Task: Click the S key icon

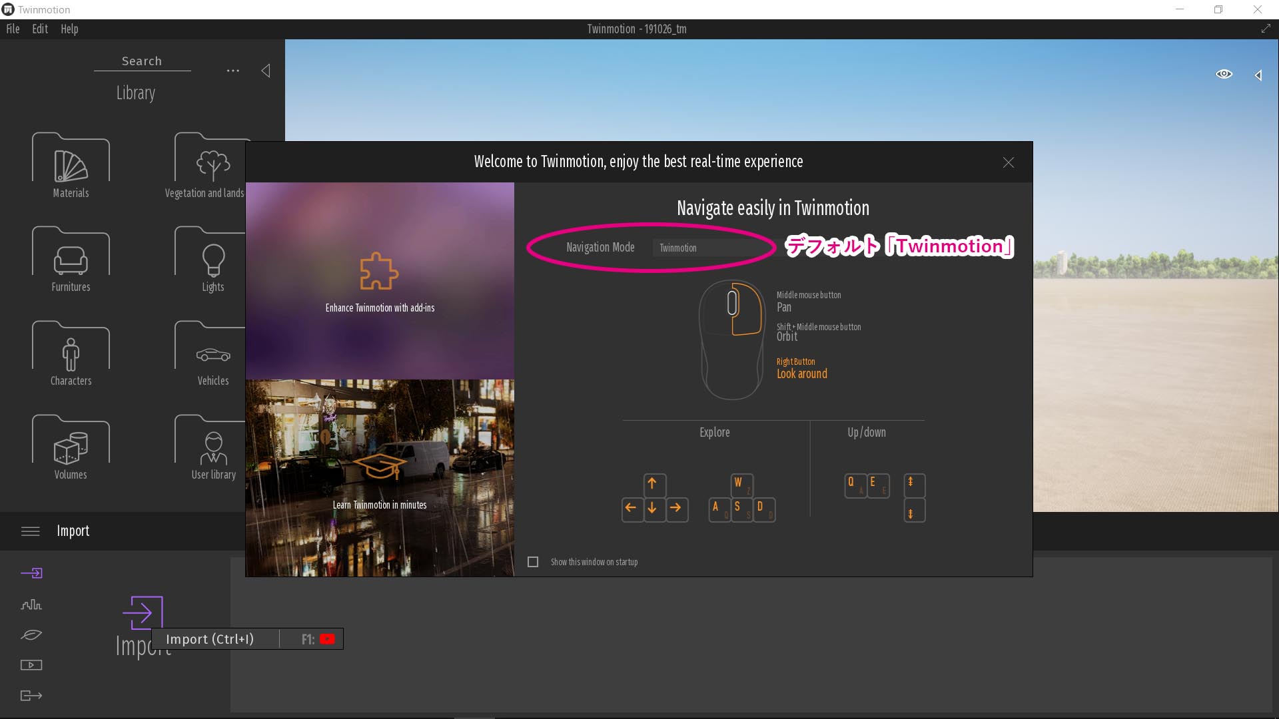Action: [x=741, y=509]
